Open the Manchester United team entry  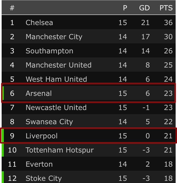click(58, 65)
